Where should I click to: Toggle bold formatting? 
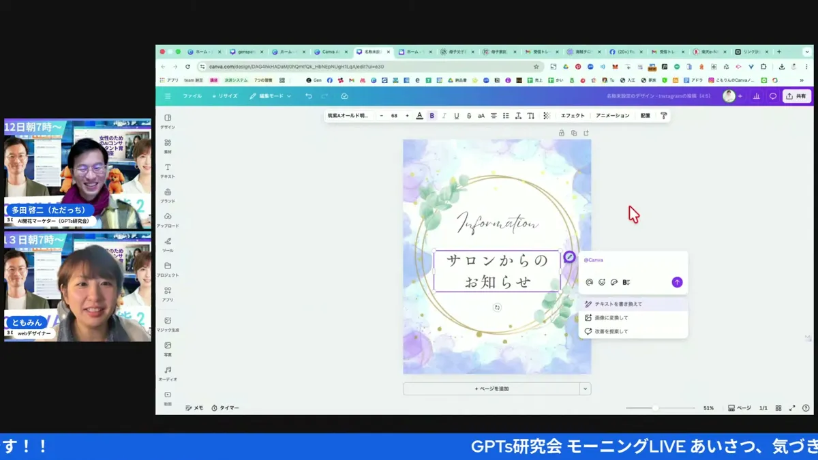(431, 116)
